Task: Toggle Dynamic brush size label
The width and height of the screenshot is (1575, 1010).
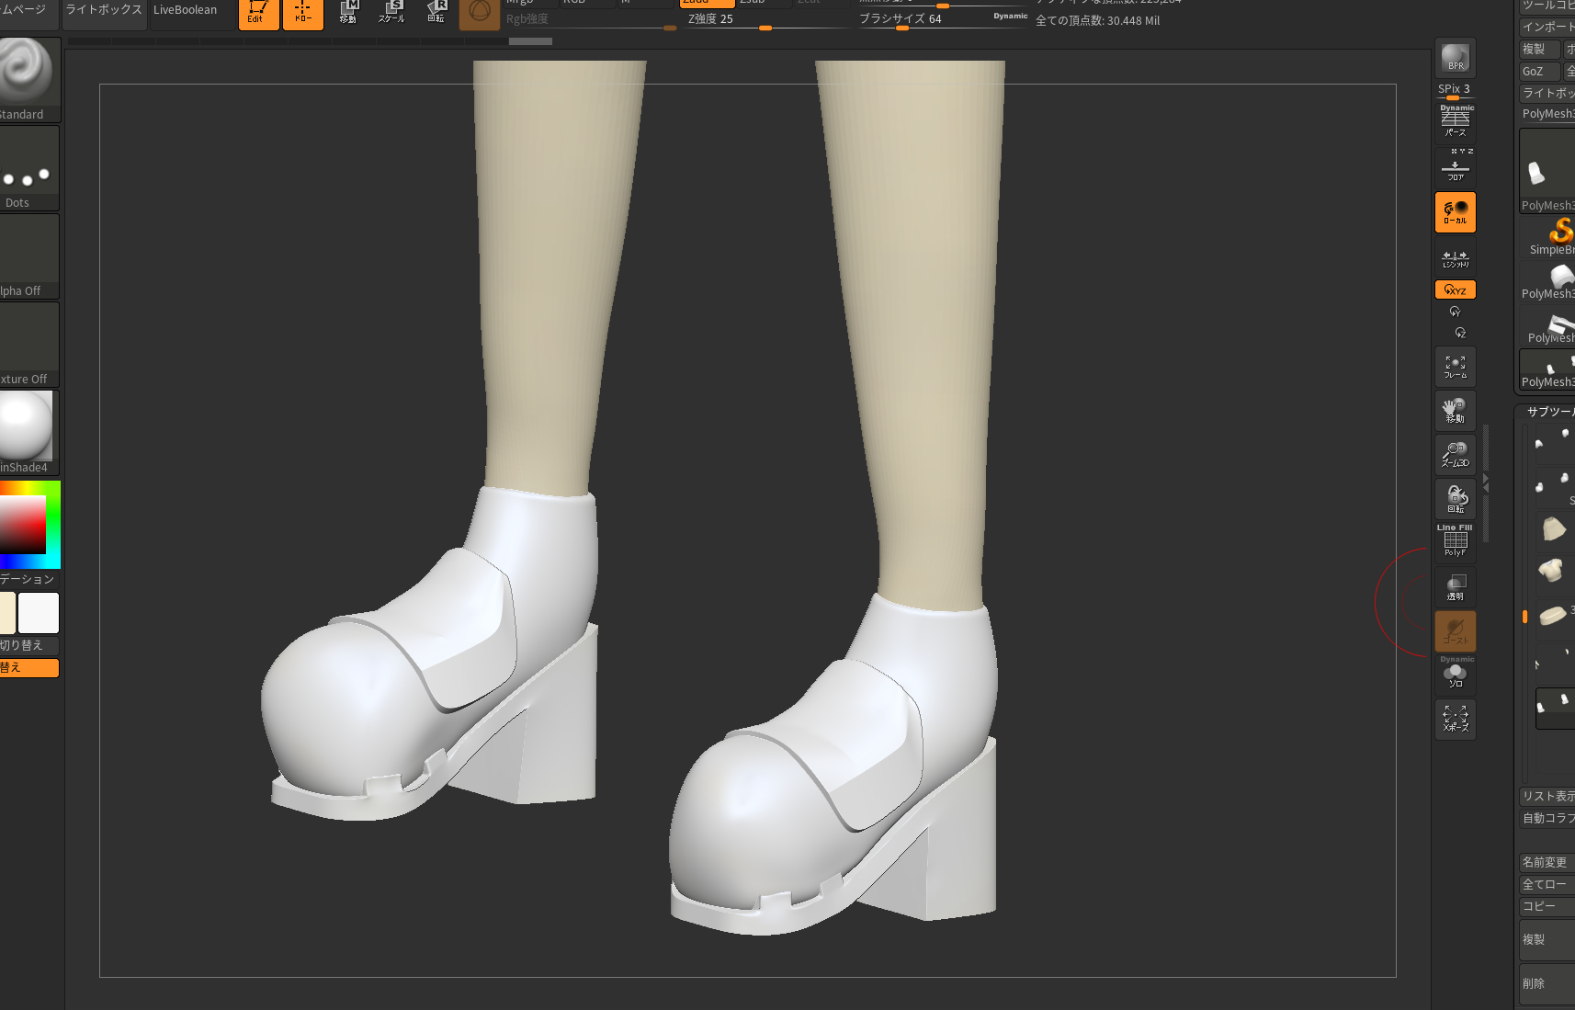Action: pyautogui.click(x=1010, y=16)
